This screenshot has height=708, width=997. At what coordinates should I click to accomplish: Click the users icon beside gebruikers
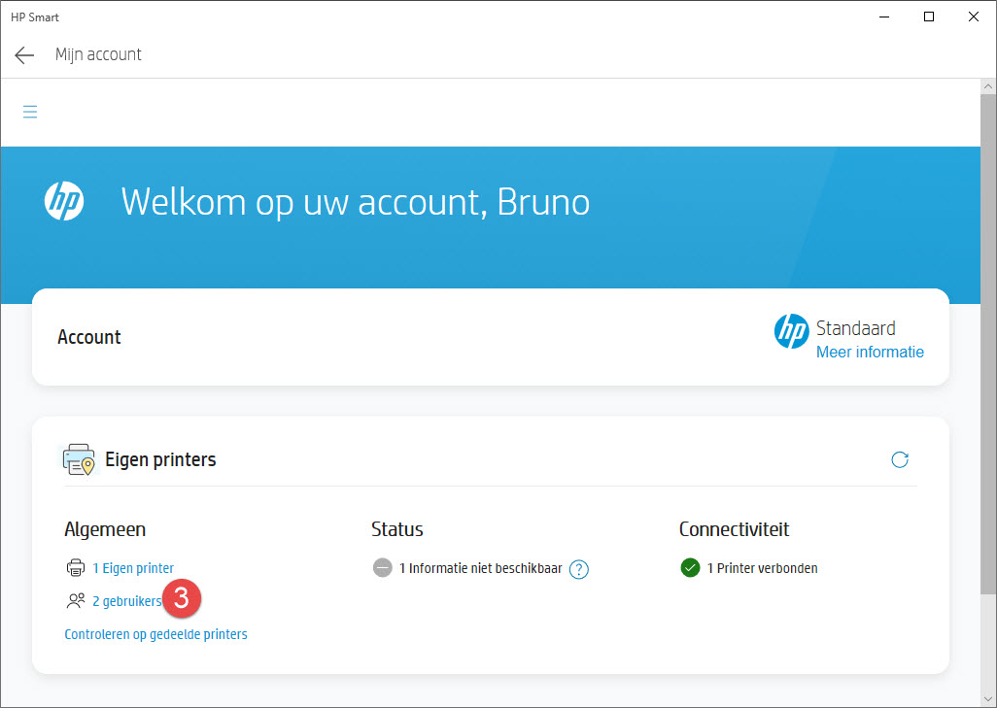[x=76, y=601]
